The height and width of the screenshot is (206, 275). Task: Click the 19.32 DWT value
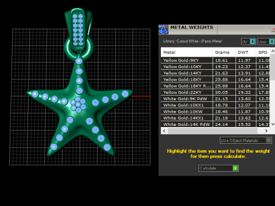point(244,92)
